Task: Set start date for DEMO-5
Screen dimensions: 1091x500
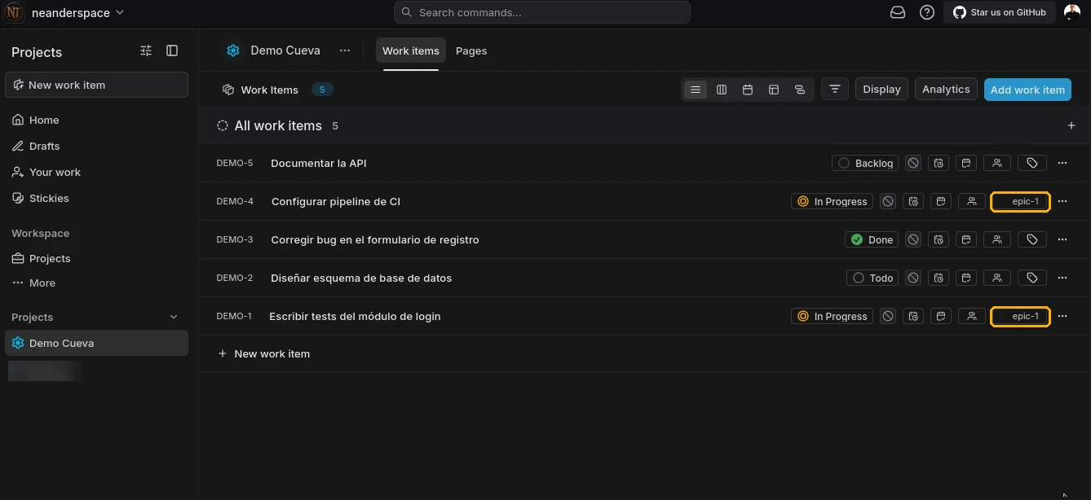Action: (x=939, y=163)
